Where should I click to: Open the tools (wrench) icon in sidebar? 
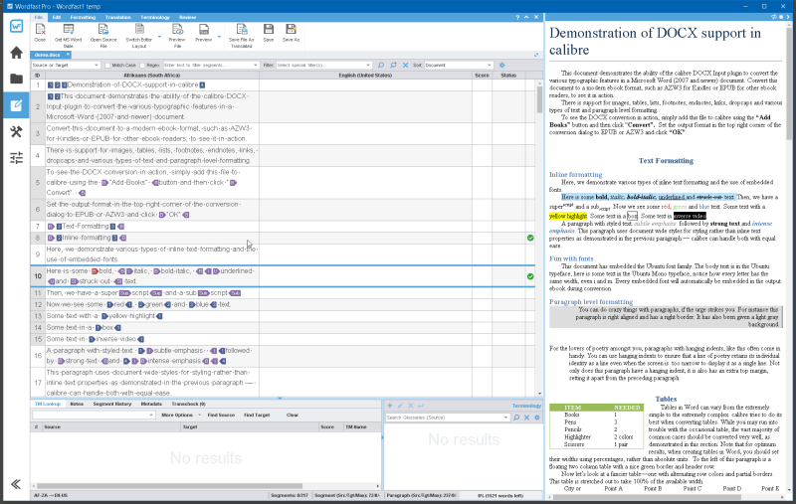pos(16,132)
